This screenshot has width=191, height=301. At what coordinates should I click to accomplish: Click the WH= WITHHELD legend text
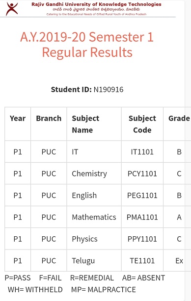click(x=35, y=290)
